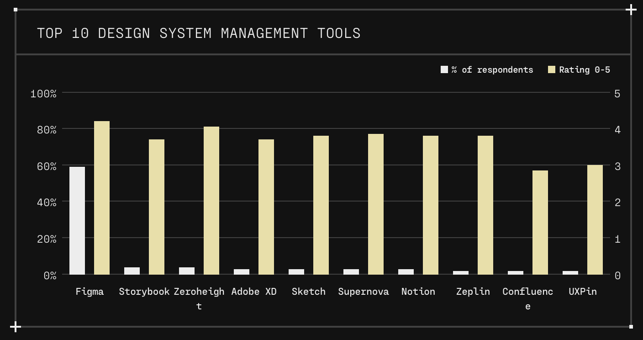Click the 'Rating 0-5' legend swatch
Image resolution: width=643 pixels, height=340 pixels.
pos(552,69)
